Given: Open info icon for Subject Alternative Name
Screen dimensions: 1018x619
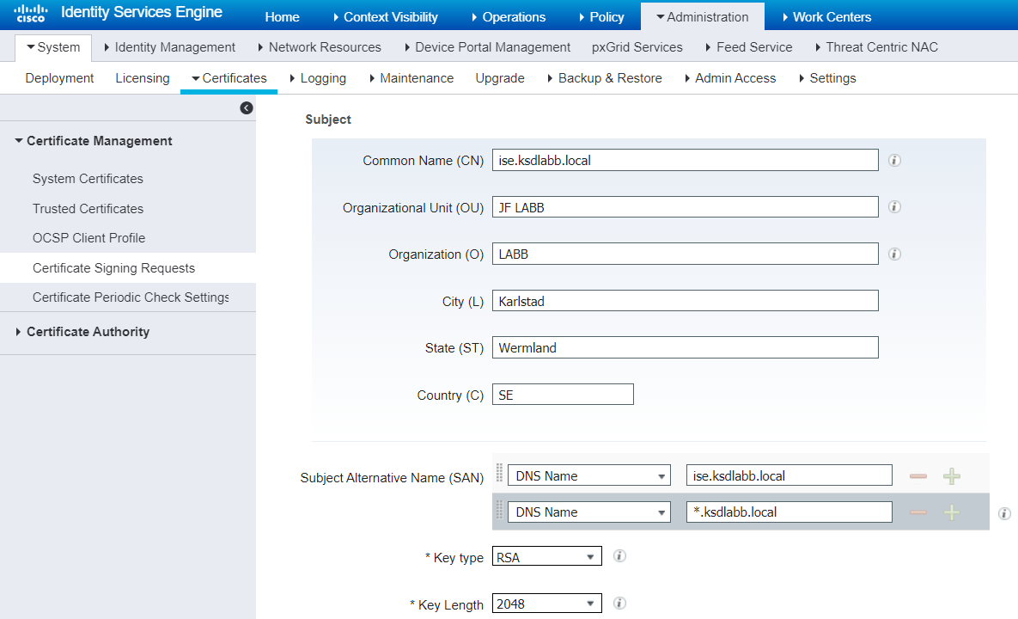Looking at the screenshot, I should coord(1004,514).
